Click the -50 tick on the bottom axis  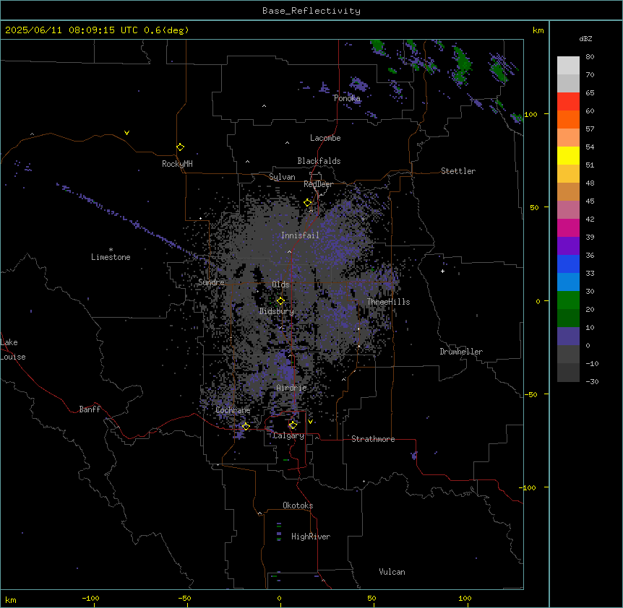pos(184,598)
